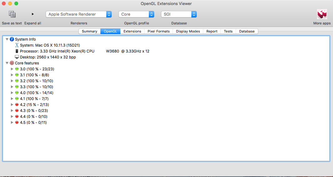
Task: Click the 'System Info' heading text
Action: point(26,39)
